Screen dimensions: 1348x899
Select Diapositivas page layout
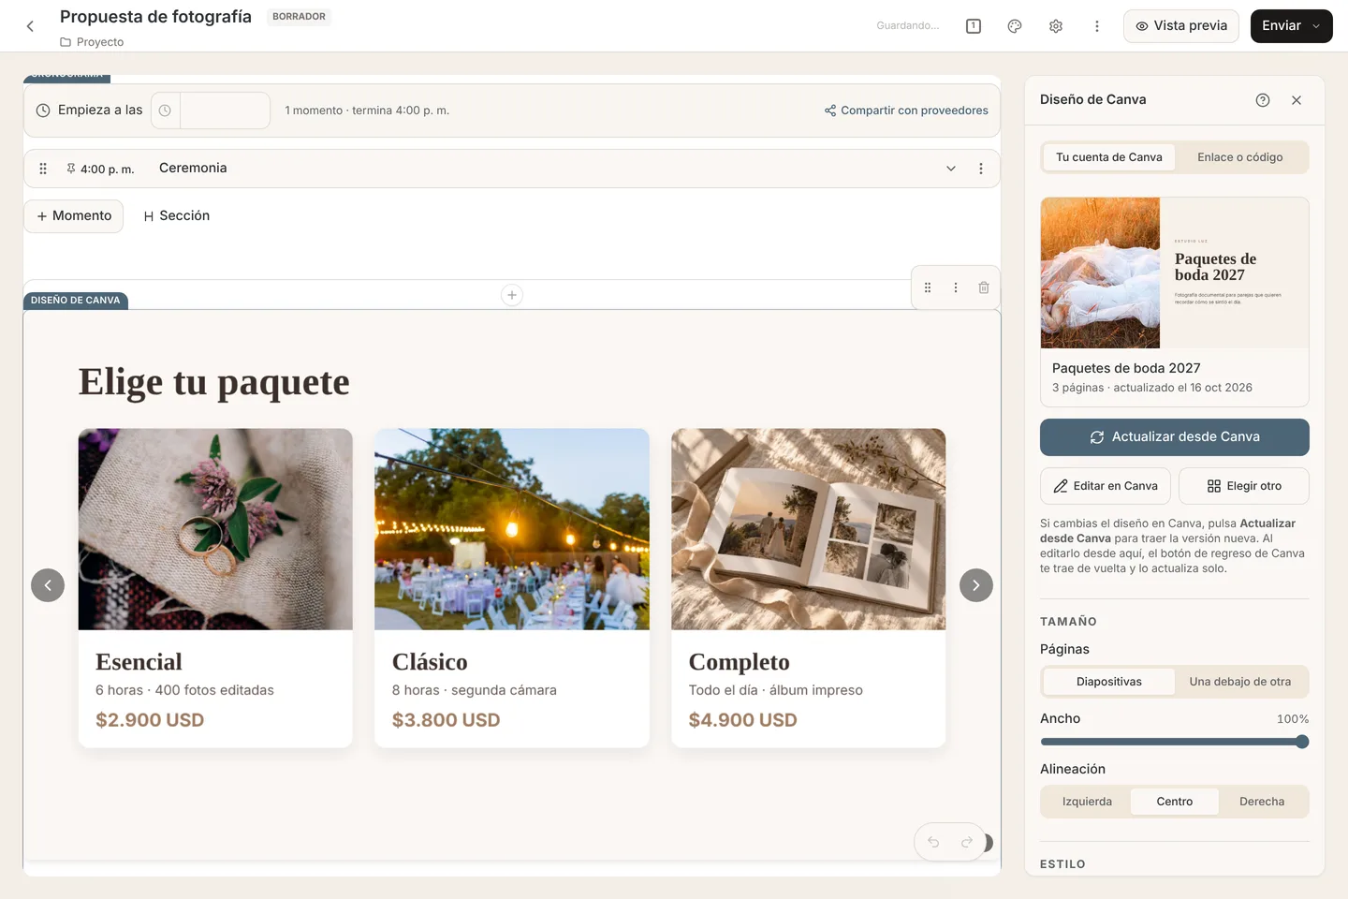pos(1109,682)
